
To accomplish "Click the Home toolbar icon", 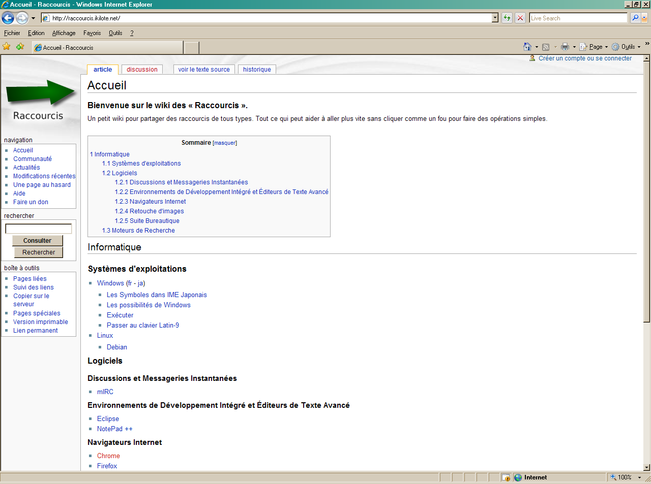I will [x=527, y=47].
